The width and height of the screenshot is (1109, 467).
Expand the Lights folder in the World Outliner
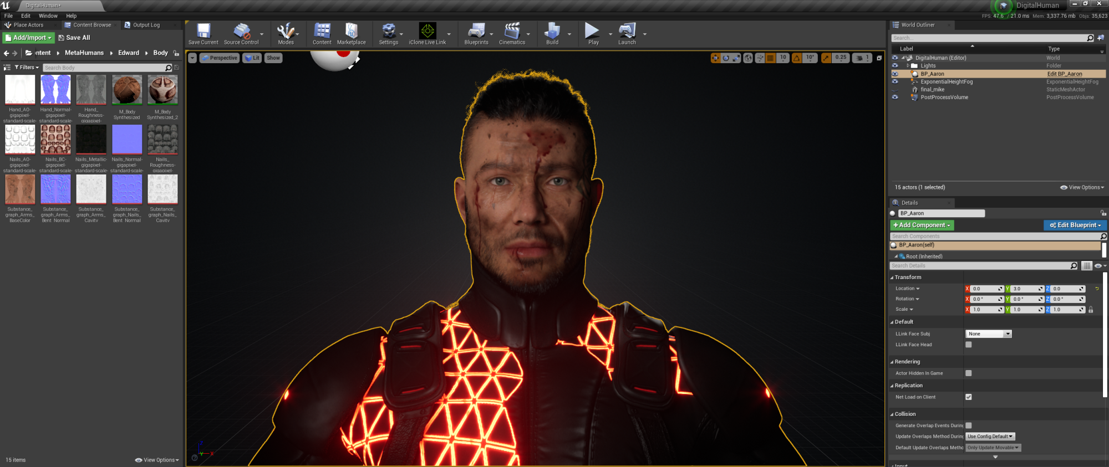pos(908,65)
